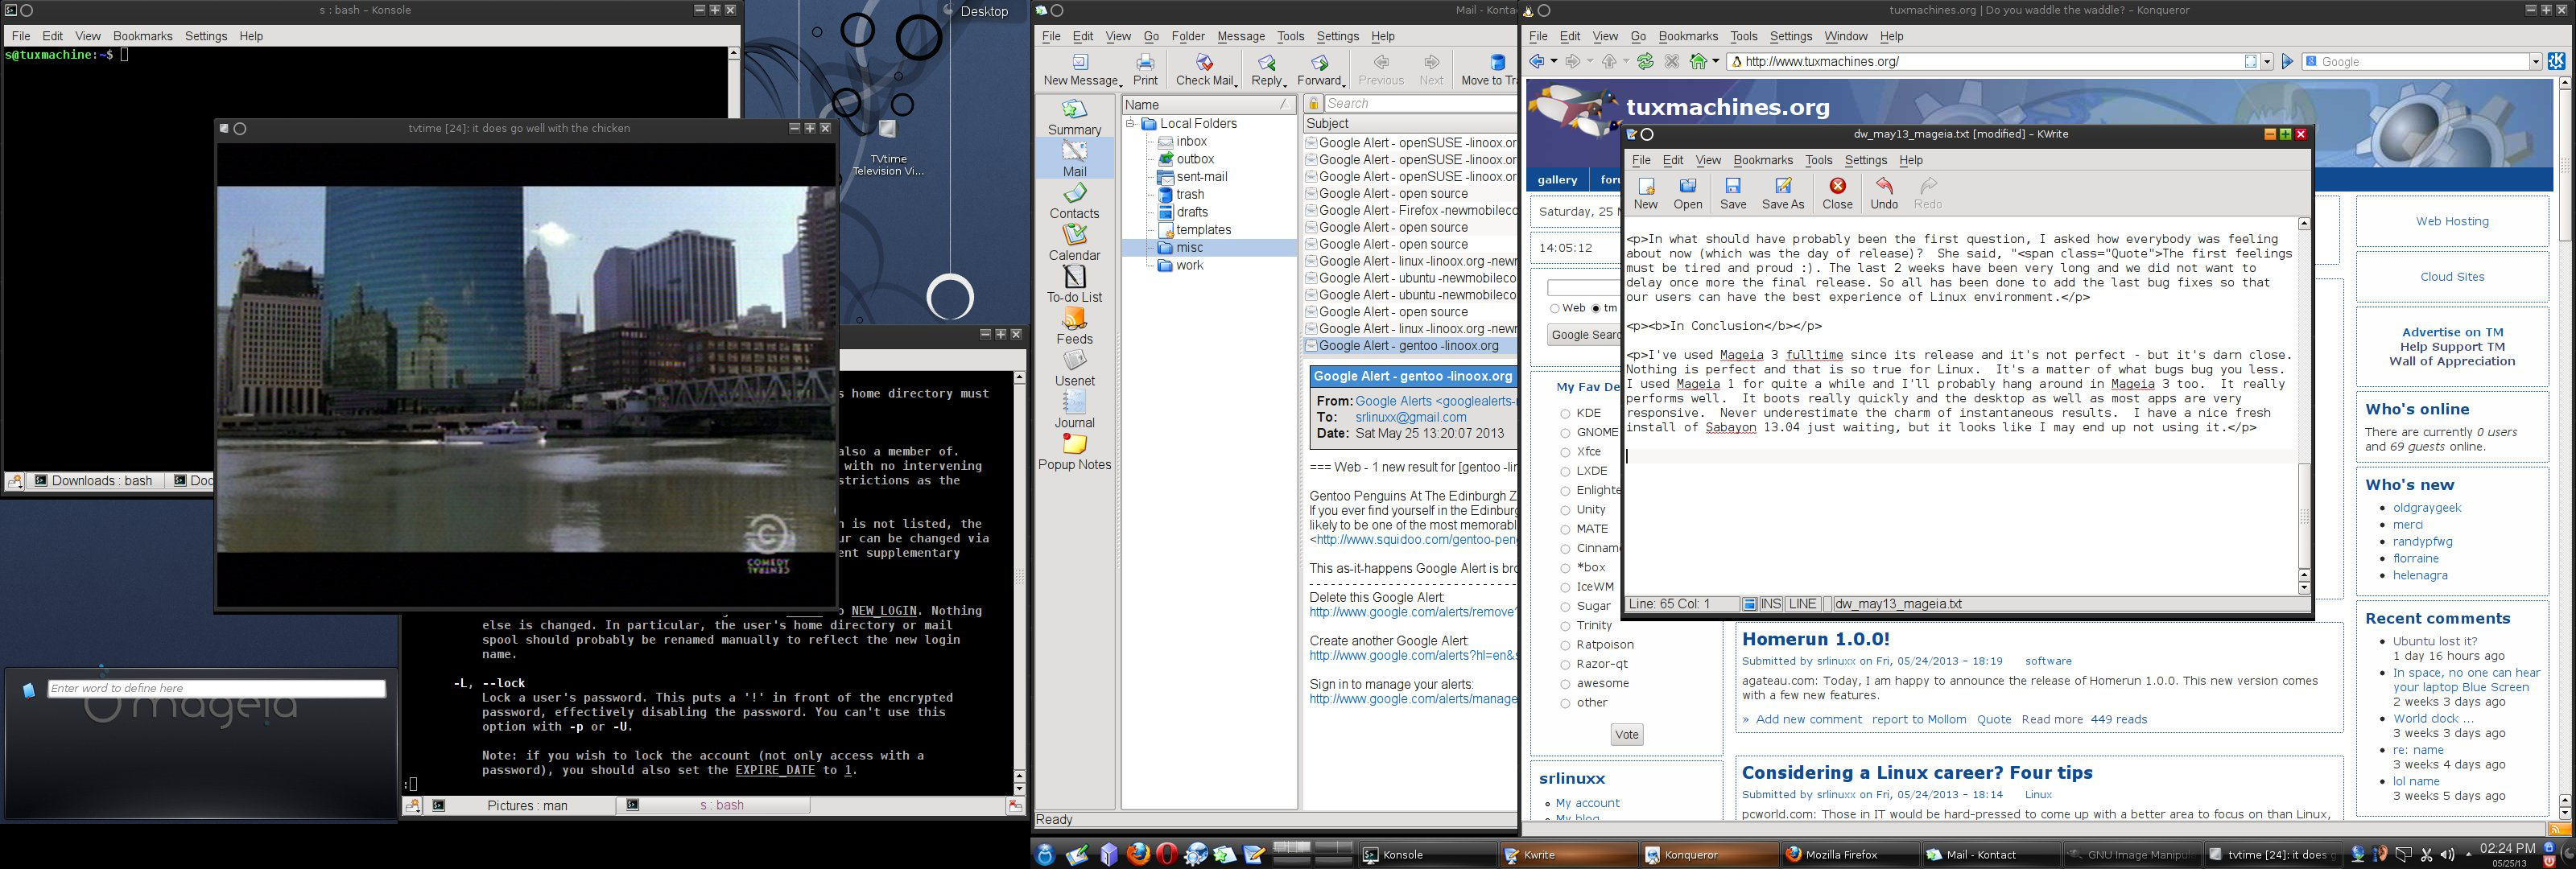Open Konqueror URL history dropdown
The width and height of the screenshot is (2576, 869).
[2267, 62]
